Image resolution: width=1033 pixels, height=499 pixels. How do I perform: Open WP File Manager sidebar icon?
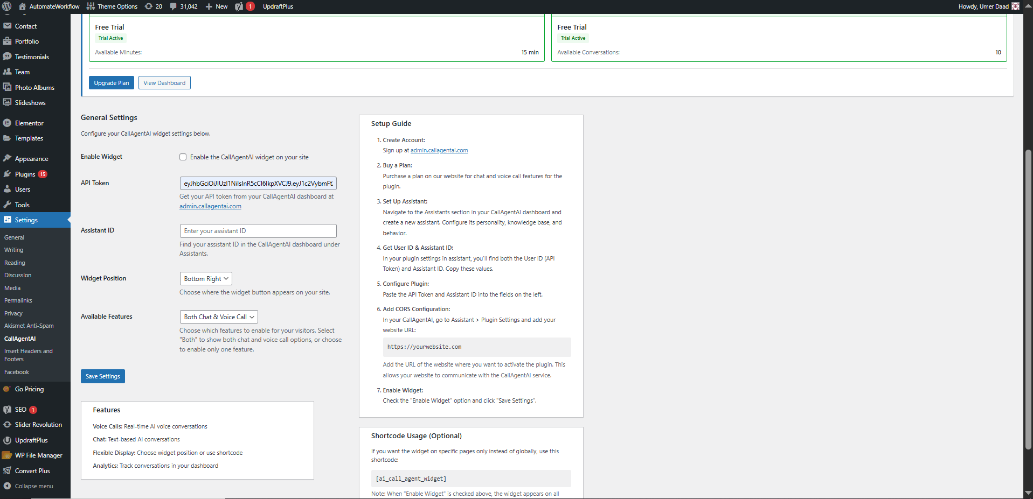8,455
